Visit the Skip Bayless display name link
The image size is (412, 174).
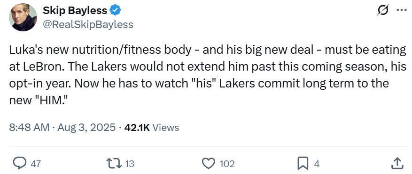75,10
